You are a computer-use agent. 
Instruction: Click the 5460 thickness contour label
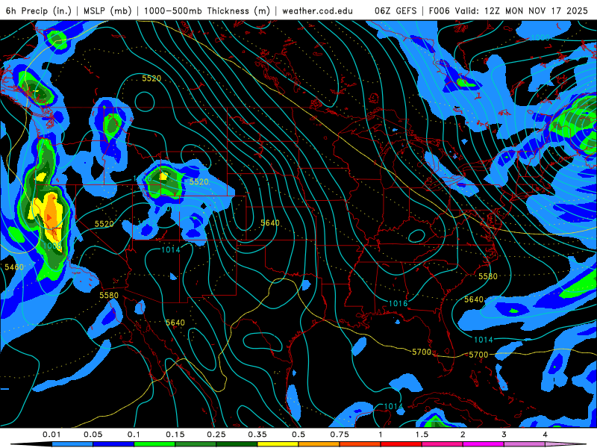[14, 267]
